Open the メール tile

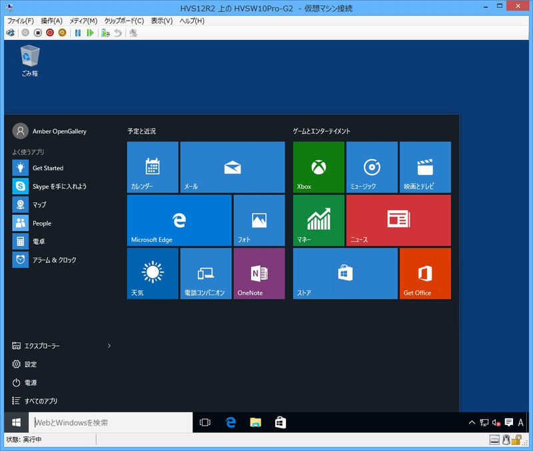(x=233, y=167)
